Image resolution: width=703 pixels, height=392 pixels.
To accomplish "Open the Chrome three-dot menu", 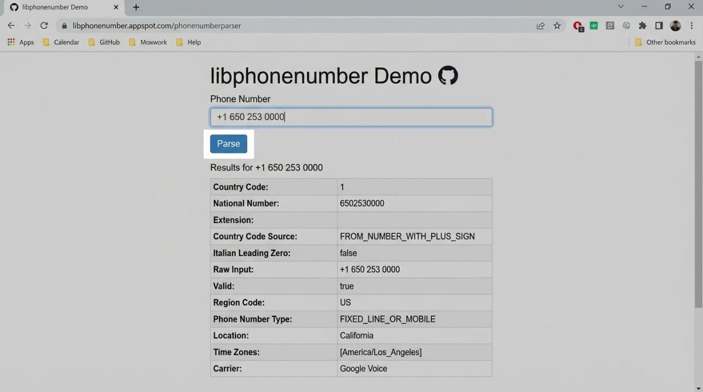I will [x=692, y=26].
